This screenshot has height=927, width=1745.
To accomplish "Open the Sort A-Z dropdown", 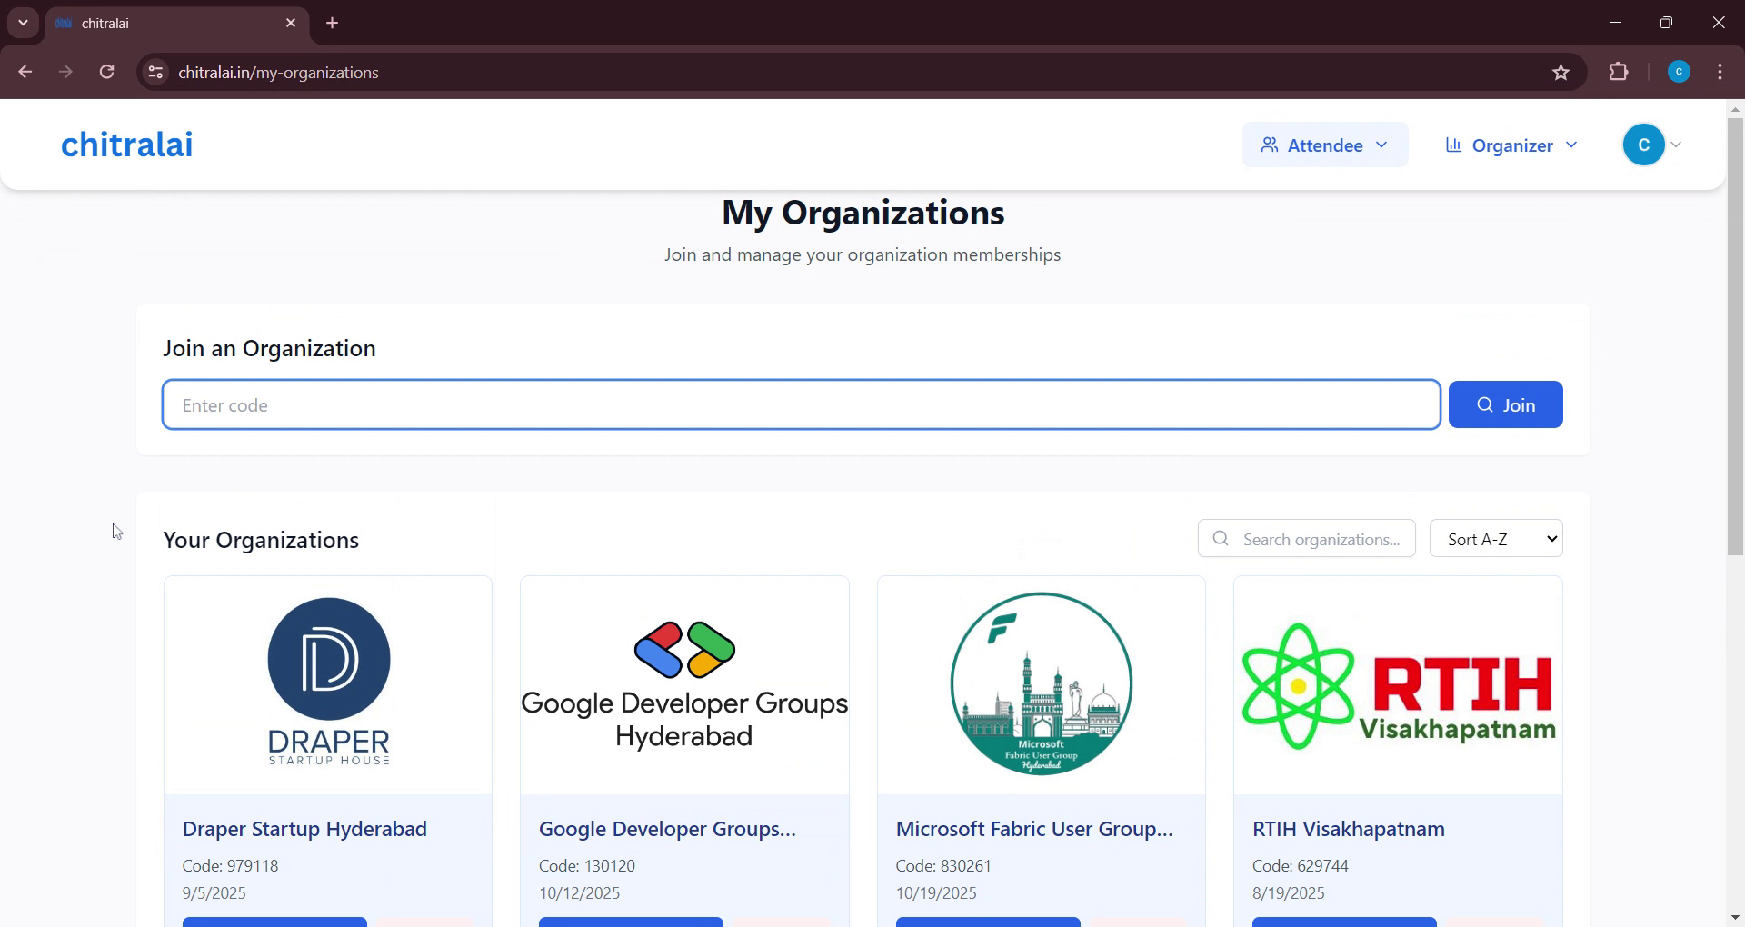I will [1496, 538].
